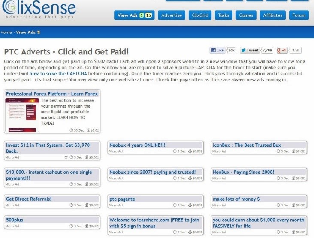The height and width of the screenshot is (238, 314).
Task: Go to the ClixGrid section
Action: [200, 15]
